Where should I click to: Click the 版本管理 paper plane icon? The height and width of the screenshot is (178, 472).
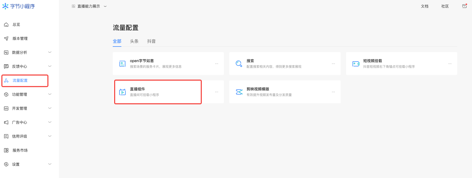pyautogui.click(x=6, y=38)
